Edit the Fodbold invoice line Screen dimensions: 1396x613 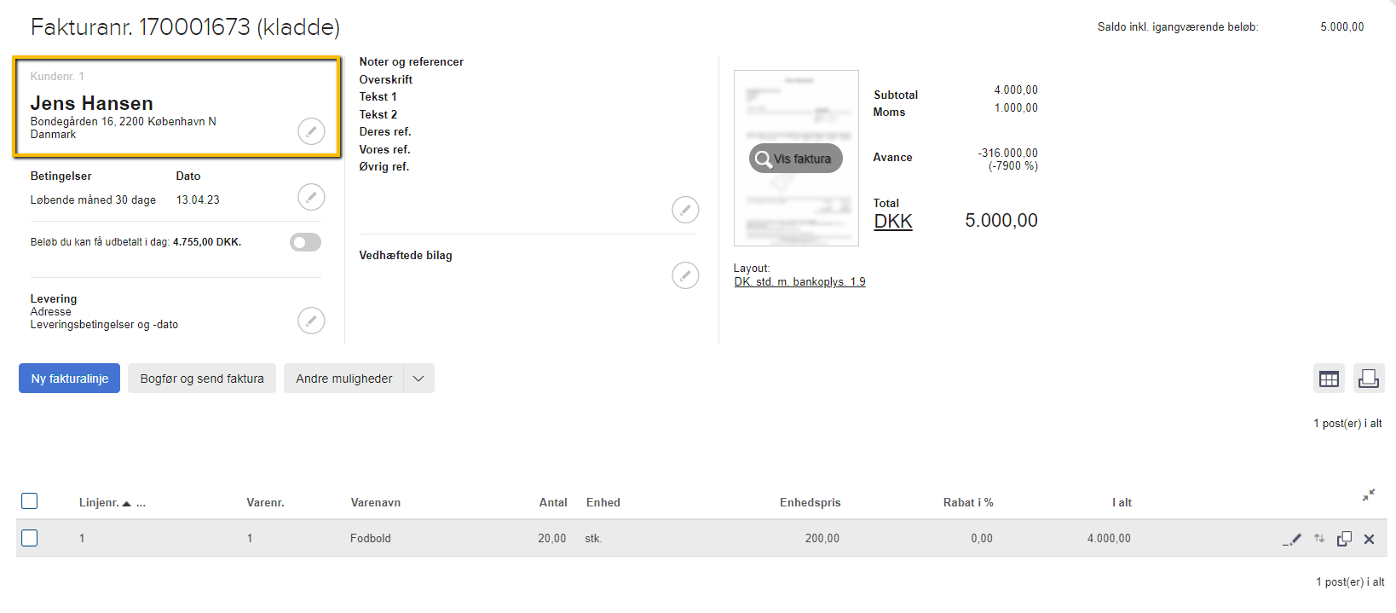[x=1293, y=539]
